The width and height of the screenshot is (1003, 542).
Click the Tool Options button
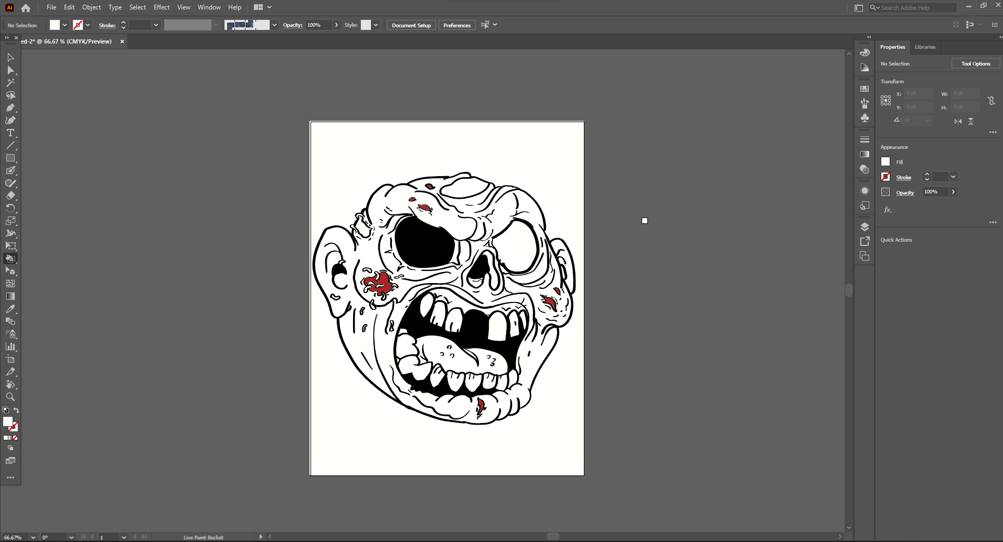pos(976,63)
